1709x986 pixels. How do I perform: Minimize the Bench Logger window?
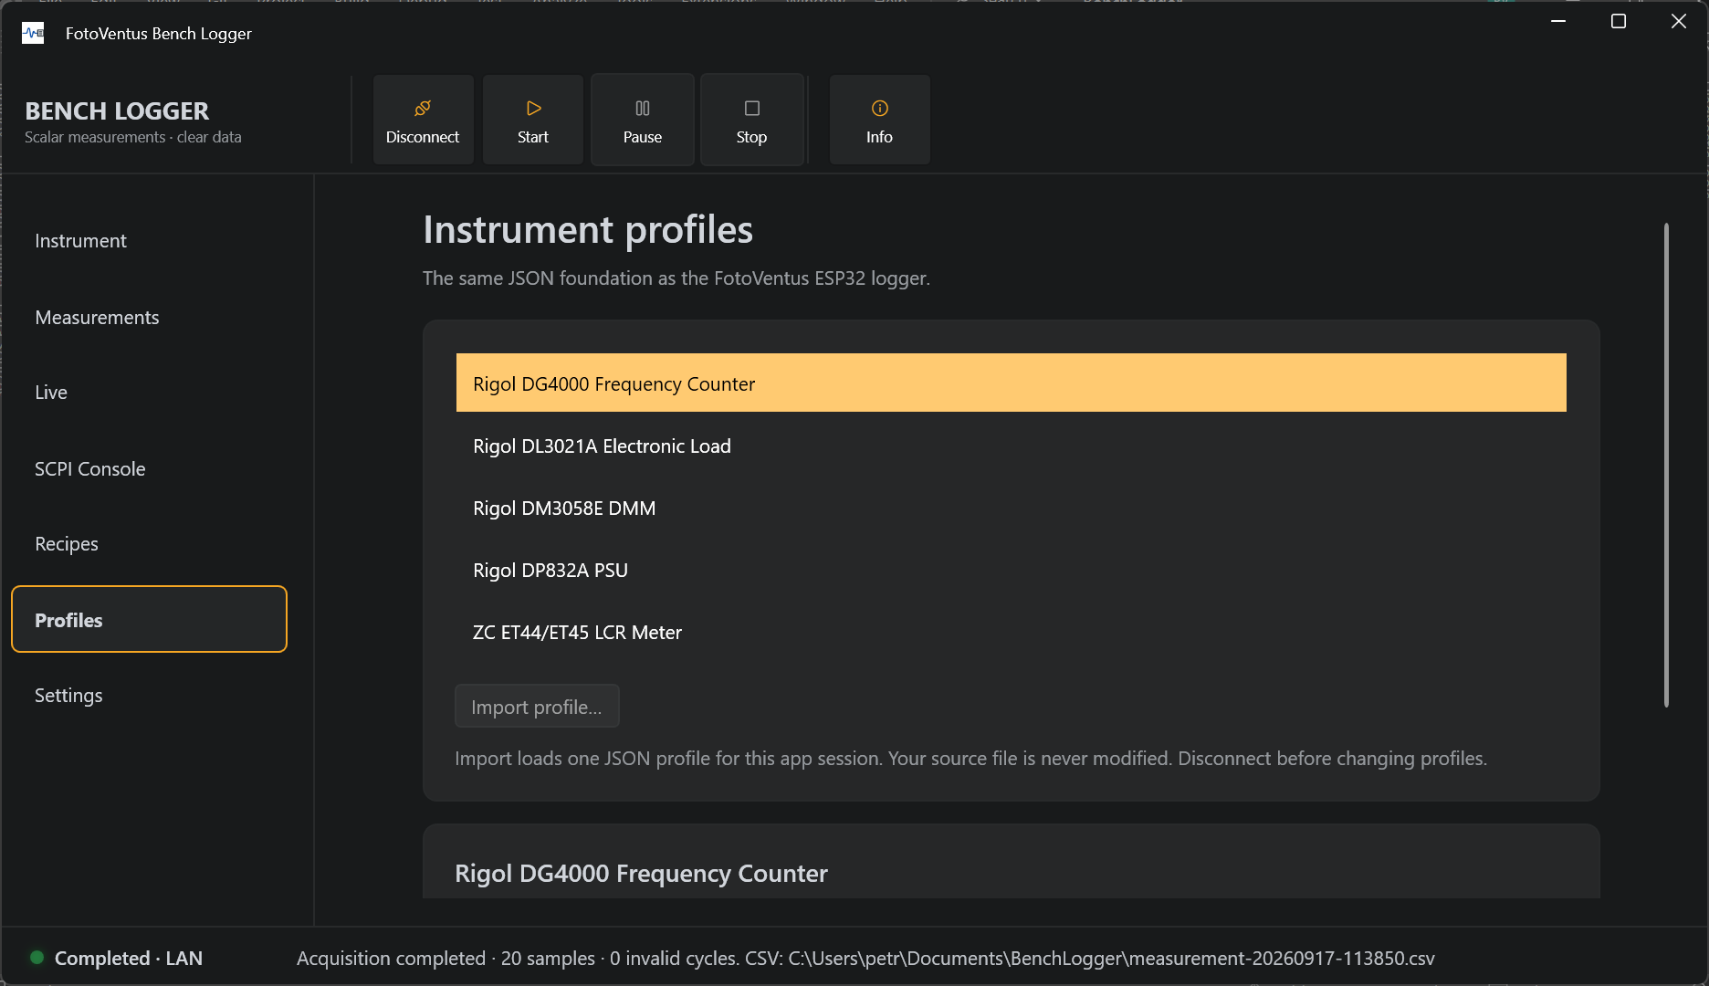pos(1558,21)
